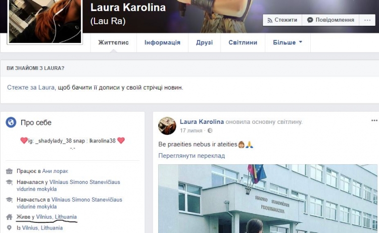Open the post options three-dots menu

(374, 121)
